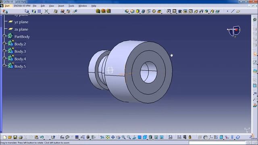Open the File menu
Image resolution: width=258 pixels, height=145 pixels.
[35, 6]
